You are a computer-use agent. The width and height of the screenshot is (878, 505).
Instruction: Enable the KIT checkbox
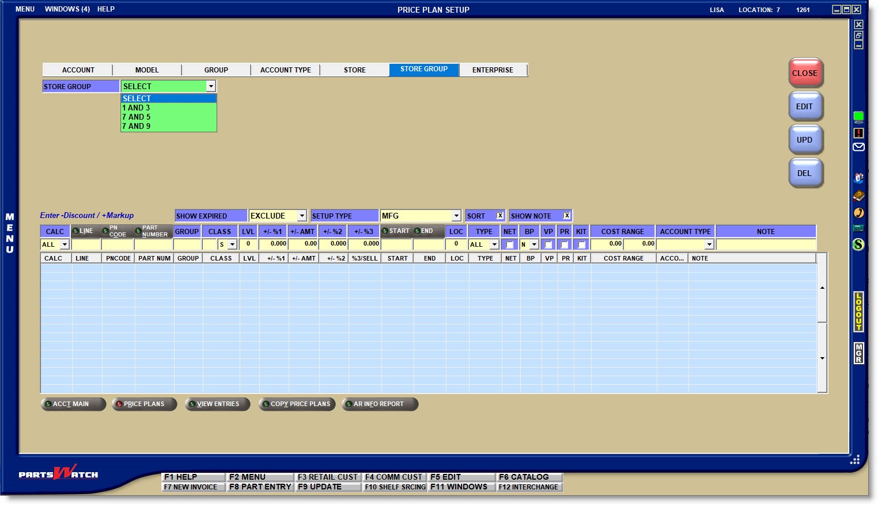pyautogui.click(x=581, y=244)
